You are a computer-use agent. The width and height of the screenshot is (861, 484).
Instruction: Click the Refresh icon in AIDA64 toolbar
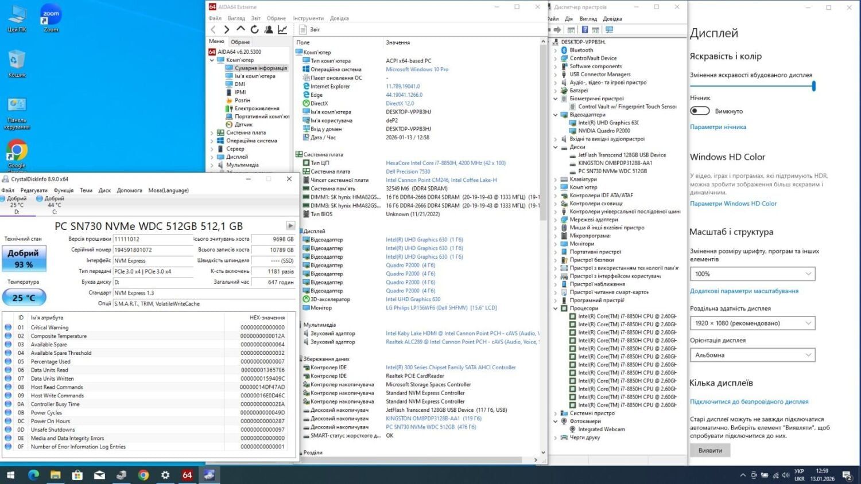(254, 29)
